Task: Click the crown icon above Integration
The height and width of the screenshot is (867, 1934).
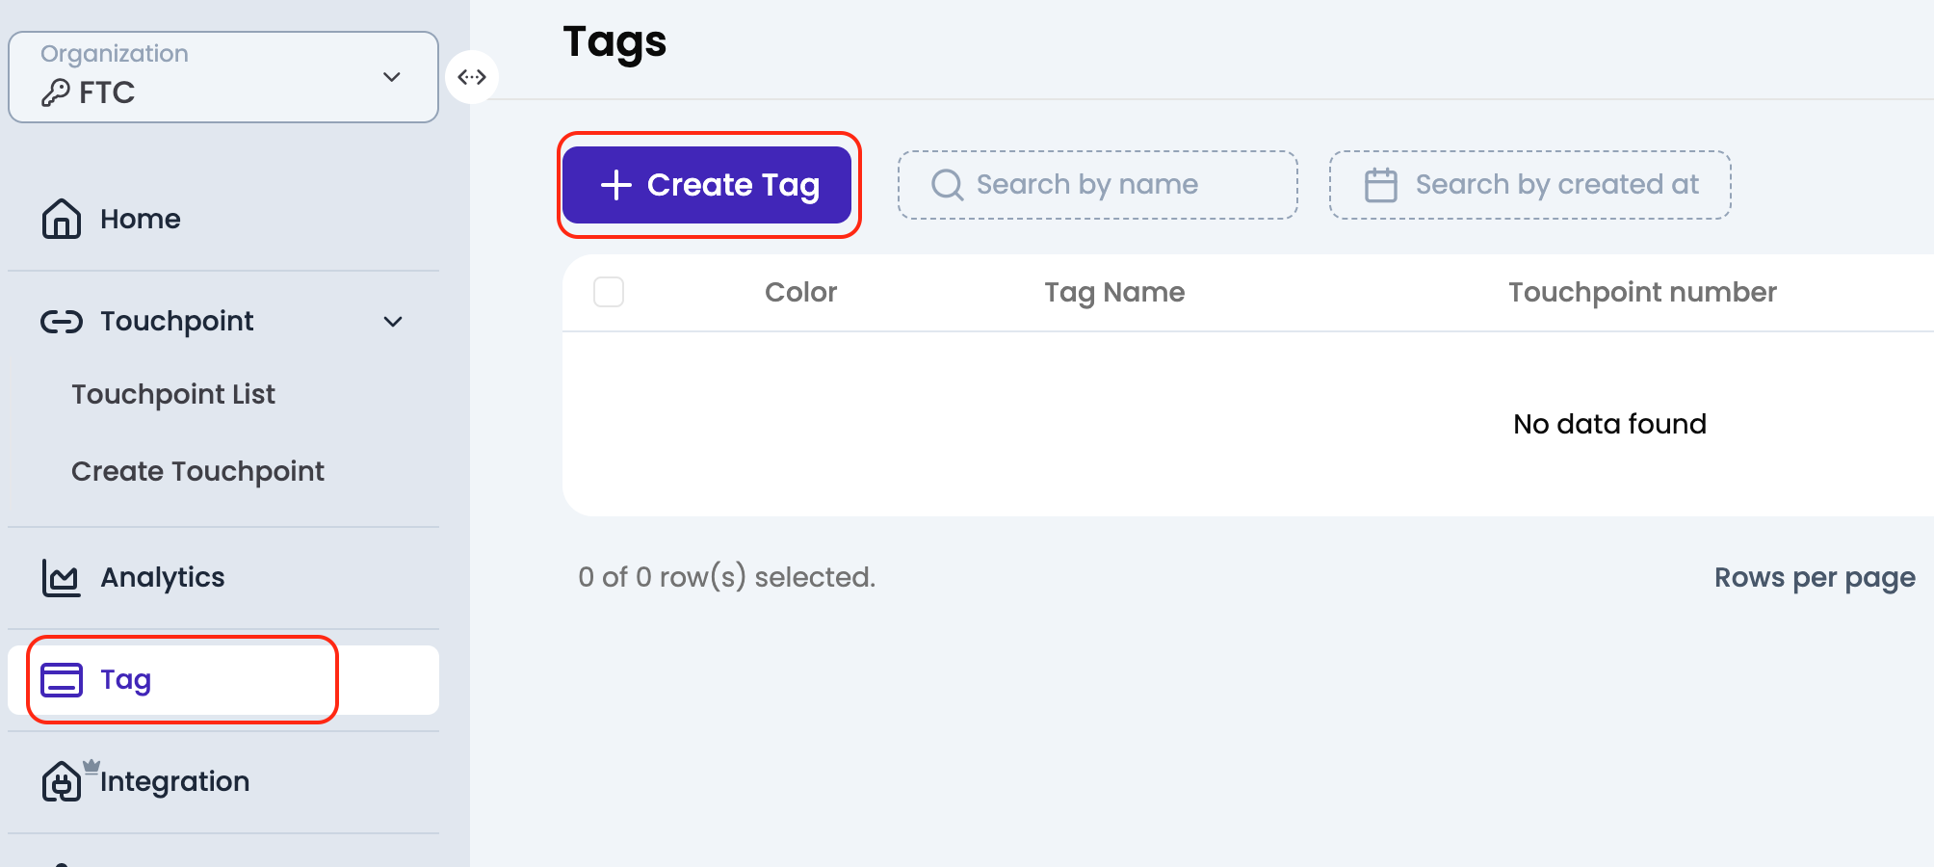Action: click(x=91, y=764)
